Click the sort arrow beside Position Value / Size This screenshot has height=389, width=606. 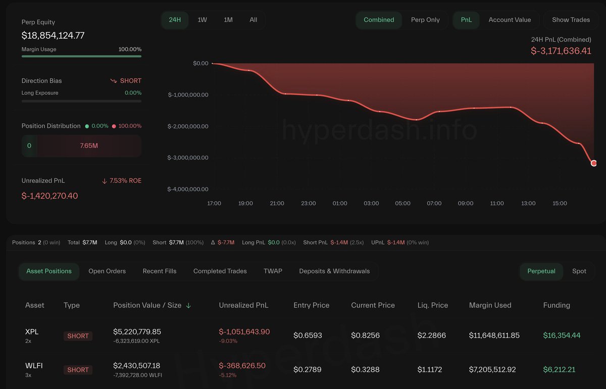pyautogui.click(x=188, y=306)
